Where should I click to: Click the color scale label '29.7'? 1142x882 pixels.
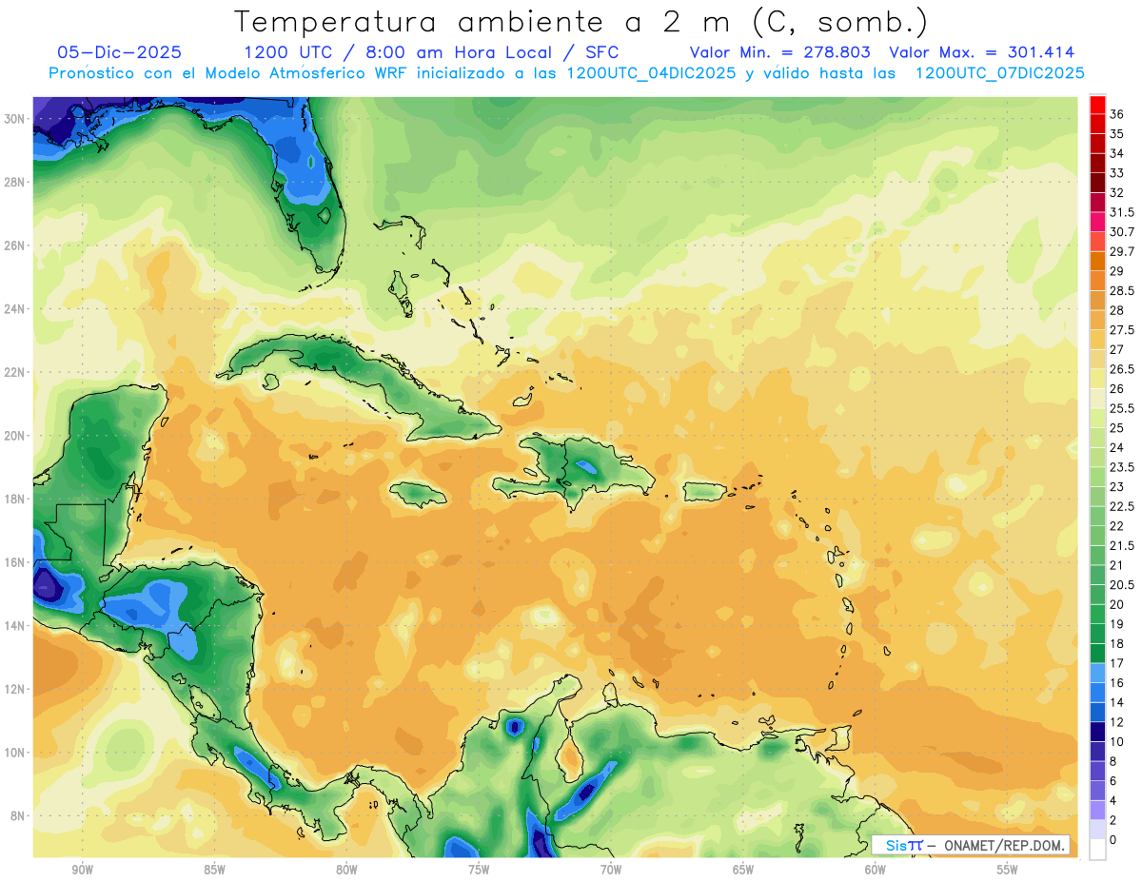[1122, 252]
